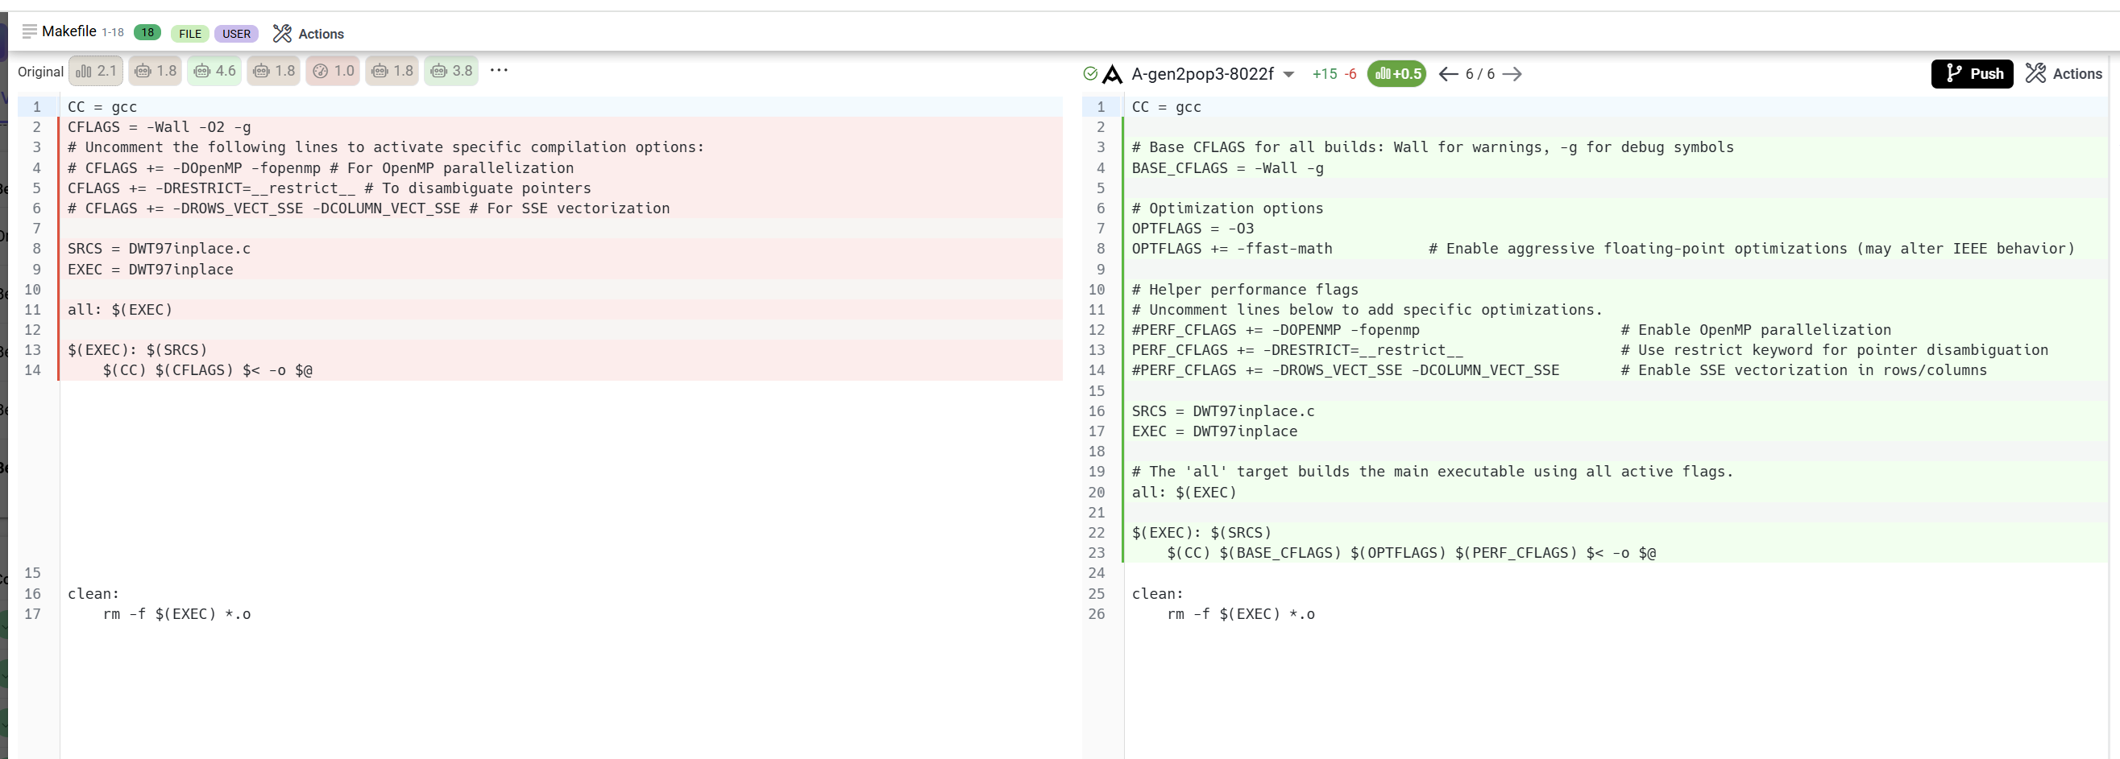Select the robot variant scored 3.8
2120x759 pixels.
[x=451, y=72]
